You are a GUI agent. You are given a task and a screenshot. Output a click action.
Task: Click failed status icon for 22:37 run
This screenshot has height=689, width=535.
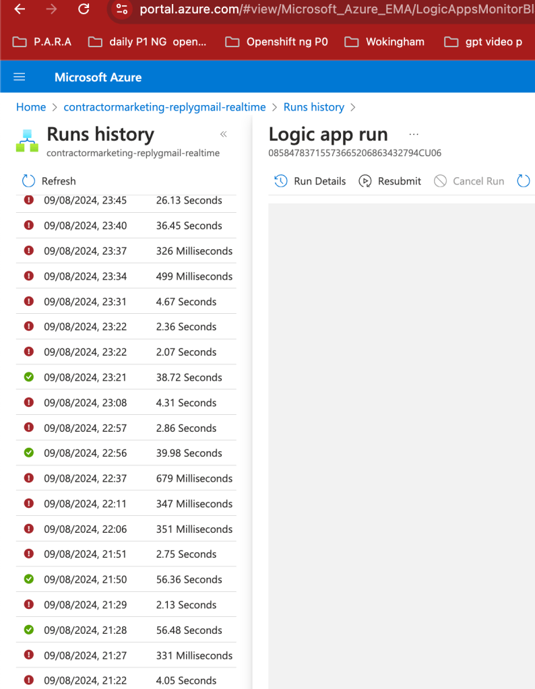click(x=29, y=478)
